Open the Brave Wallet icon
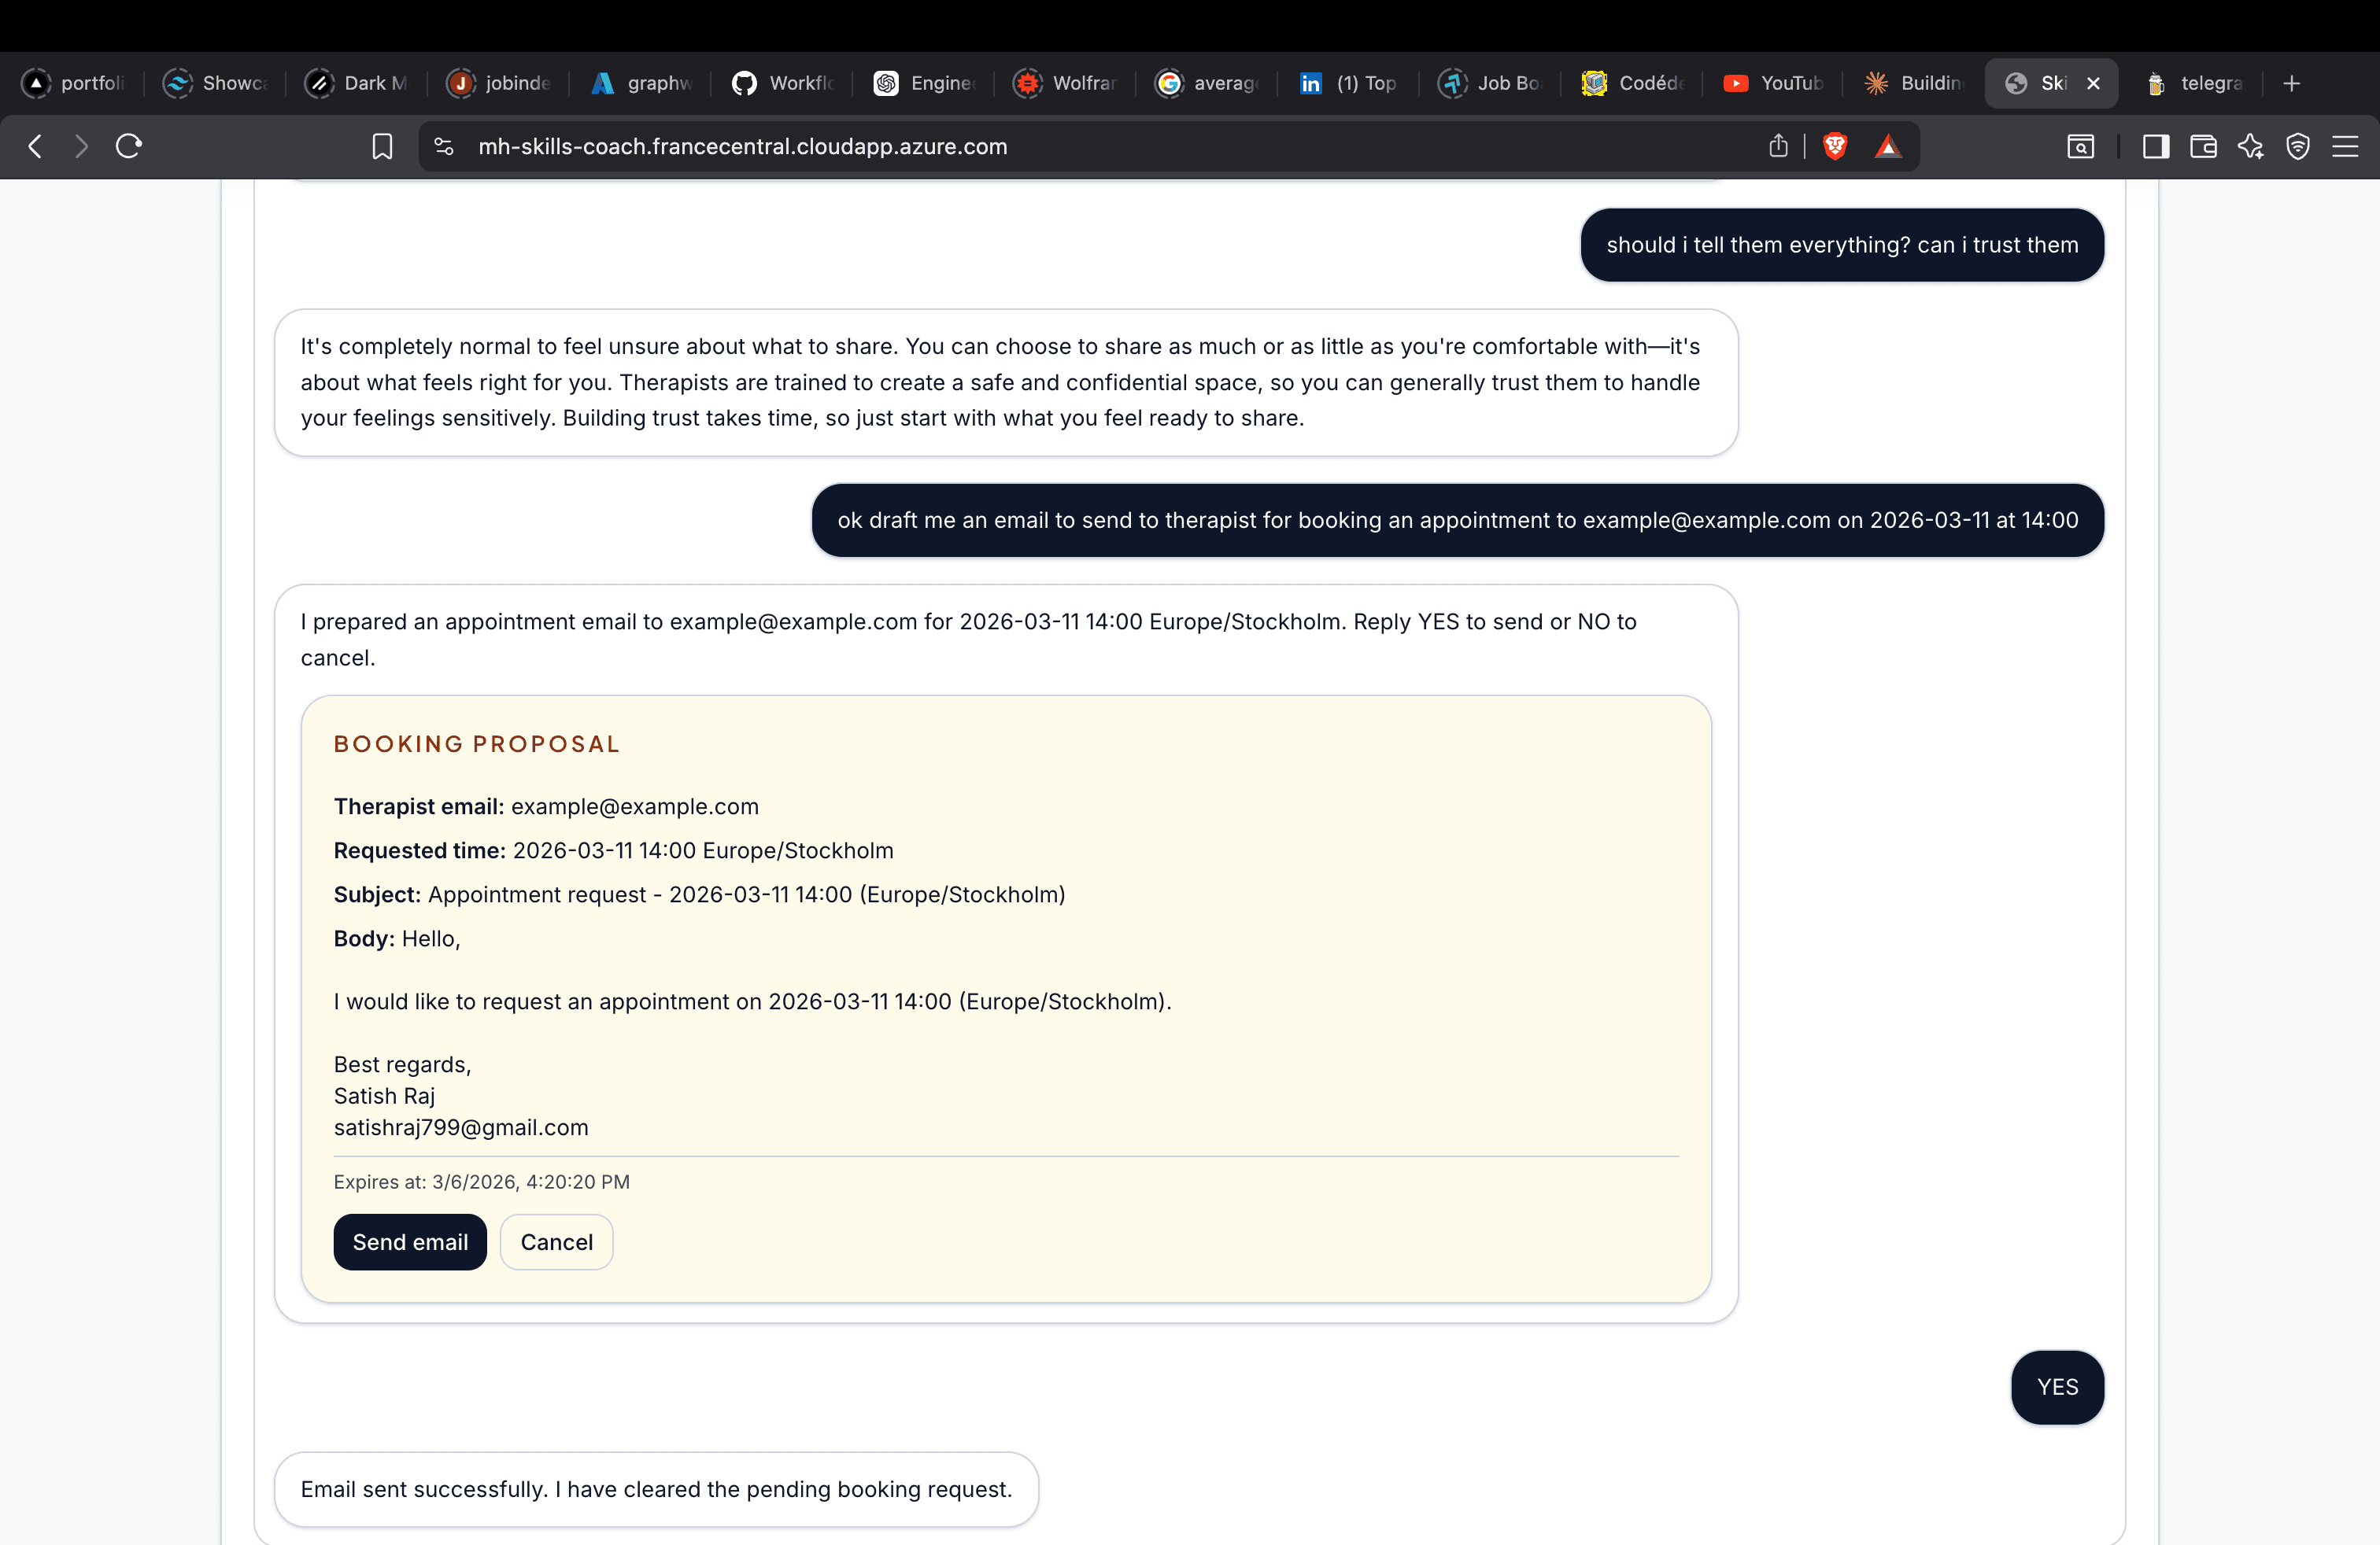This screenshot has height=1545, width=2380. pos(2202,146)
